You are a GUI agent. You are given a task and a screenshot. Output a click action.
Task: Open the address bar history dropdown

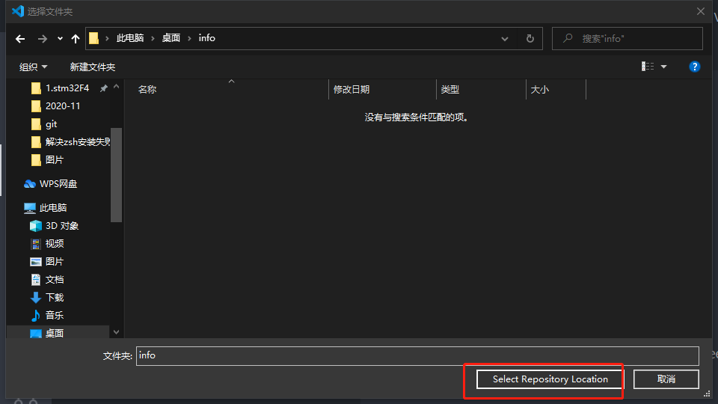pos(505,39)
